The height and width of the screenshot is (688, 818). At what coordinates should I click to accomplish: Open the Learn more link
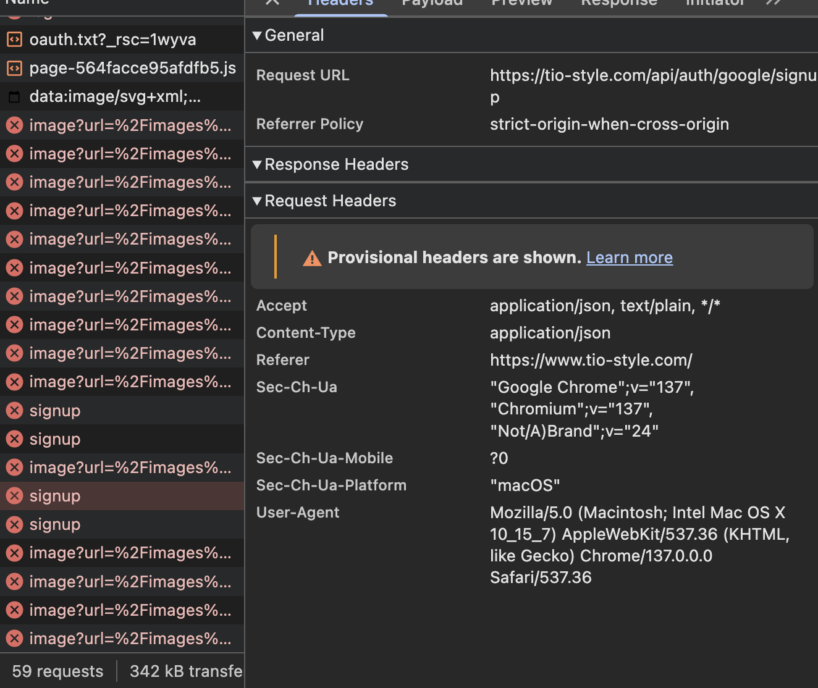pos(630,258)
